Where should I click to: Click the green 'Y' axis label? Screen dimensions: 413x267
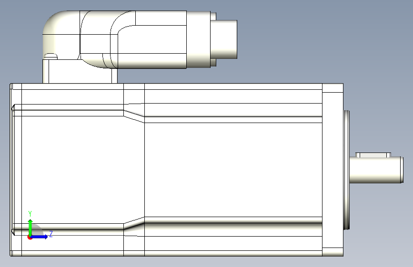click(30, 213)
